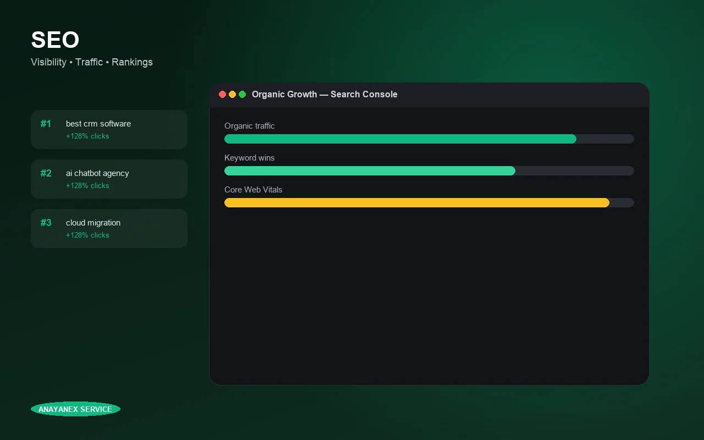Select the Organic traffic progress bar
The height and width of the screenshot is (440, 704).
[x=429, y=139]
